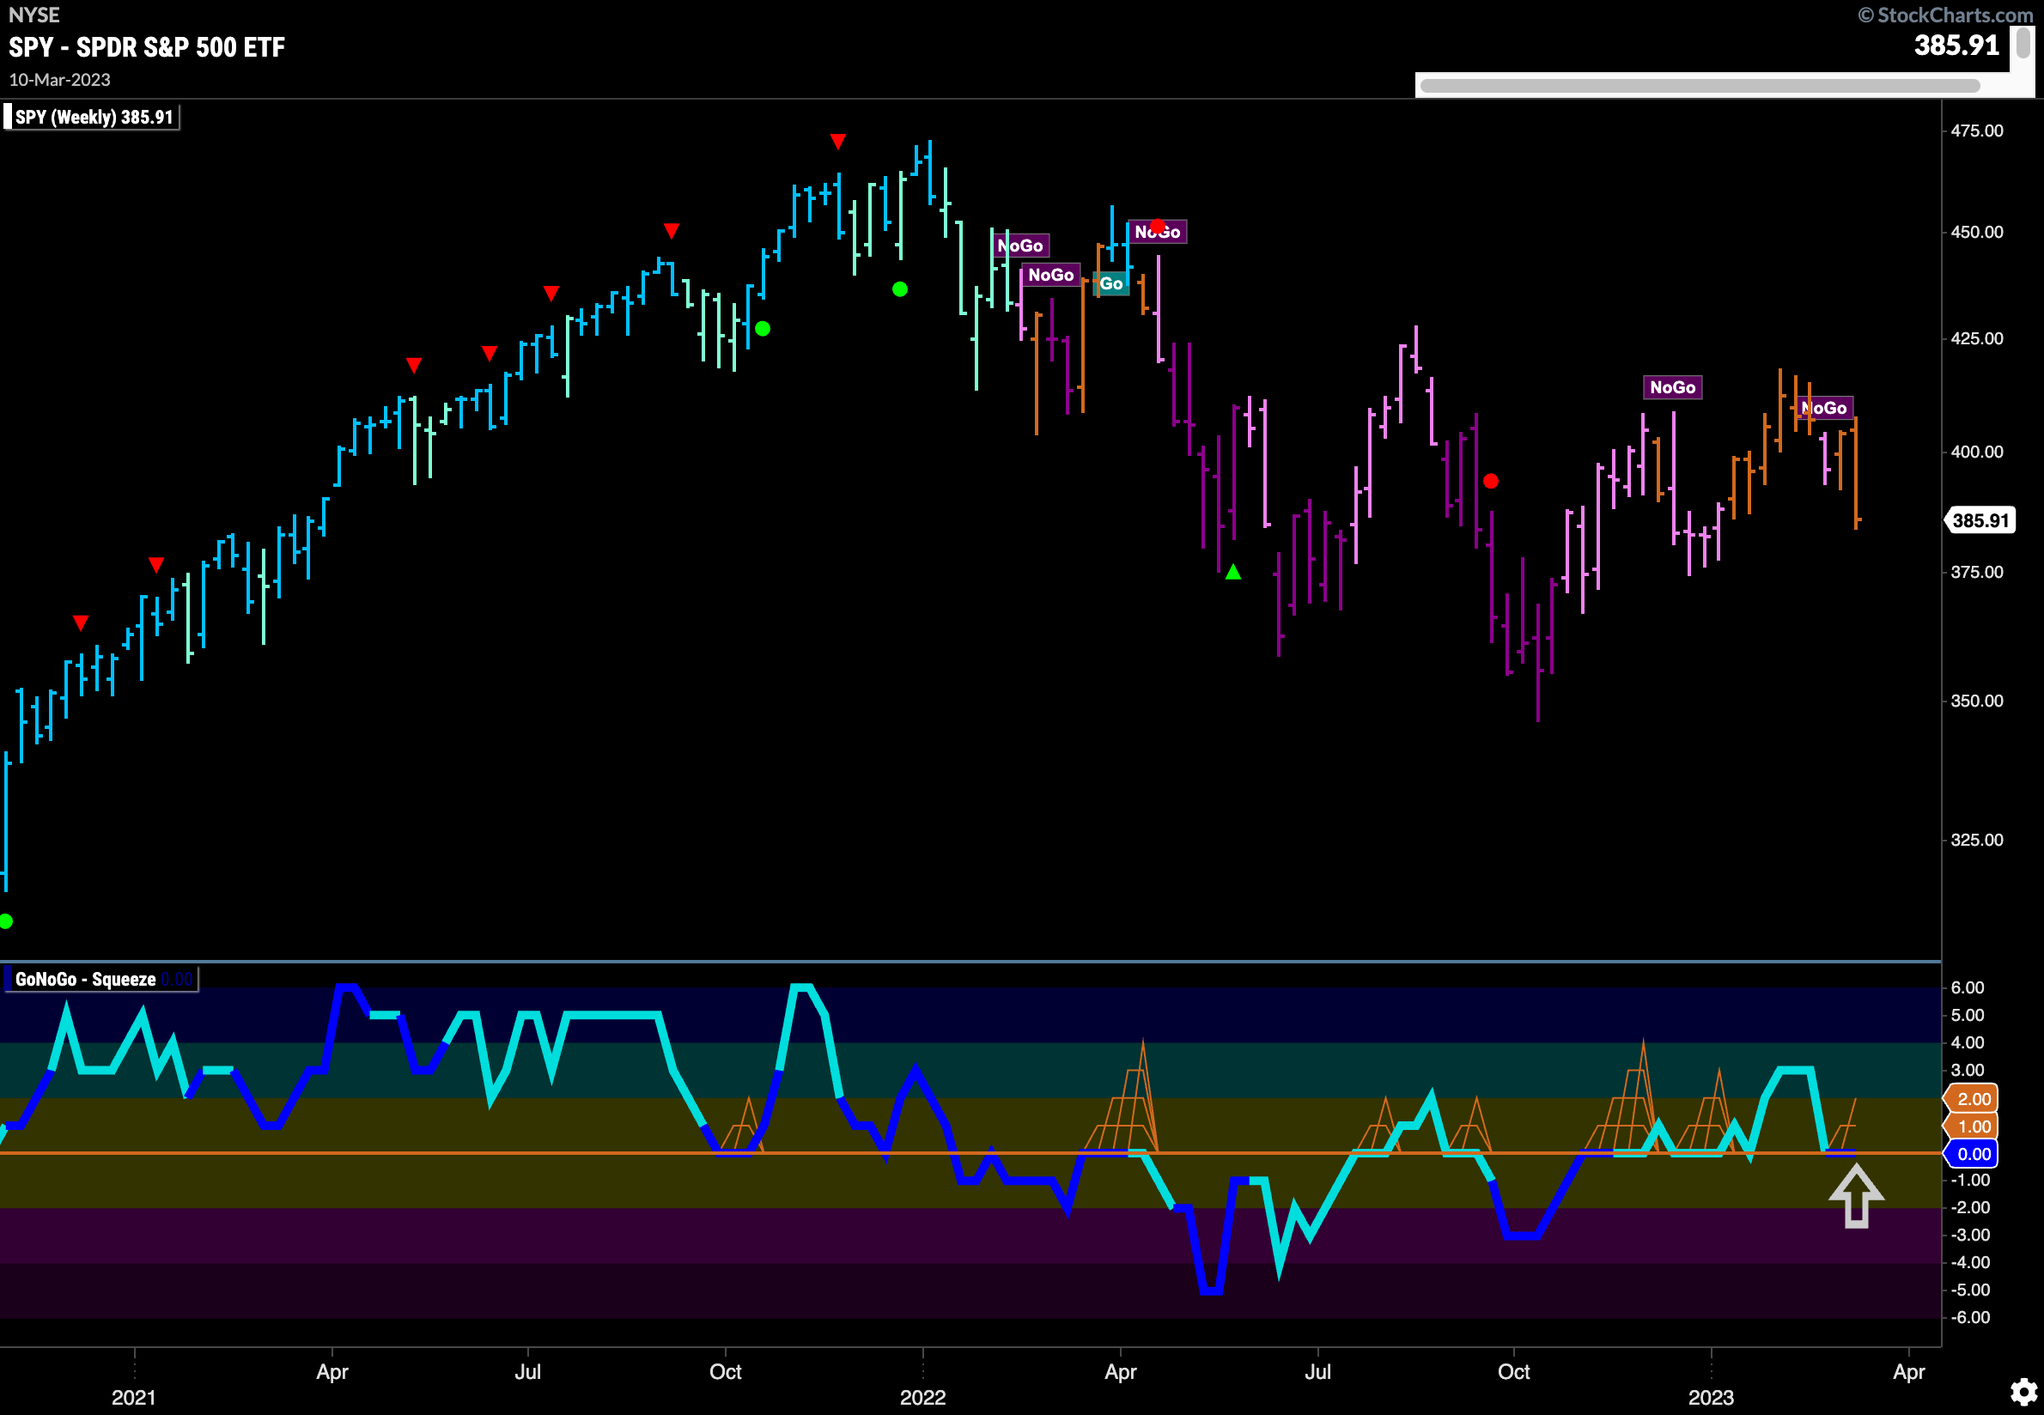
Task: Click the NoGo label on the February 2023 bars
Action: 1825,408
